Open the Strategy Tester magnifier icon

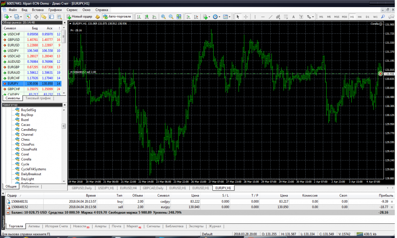click(x=59, y=17)
